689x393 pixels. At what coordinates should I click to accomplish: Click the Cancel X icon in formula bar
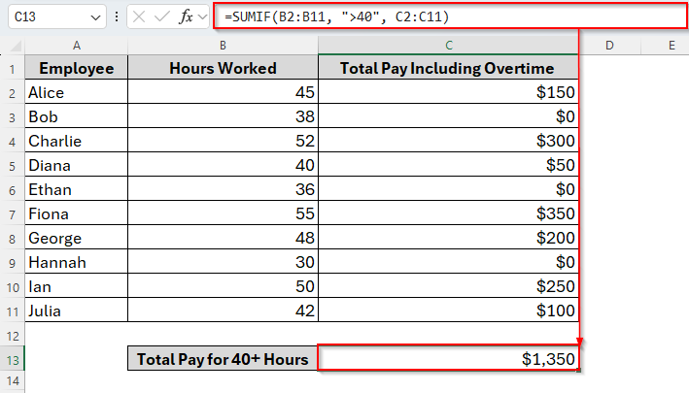pos(141,17)
